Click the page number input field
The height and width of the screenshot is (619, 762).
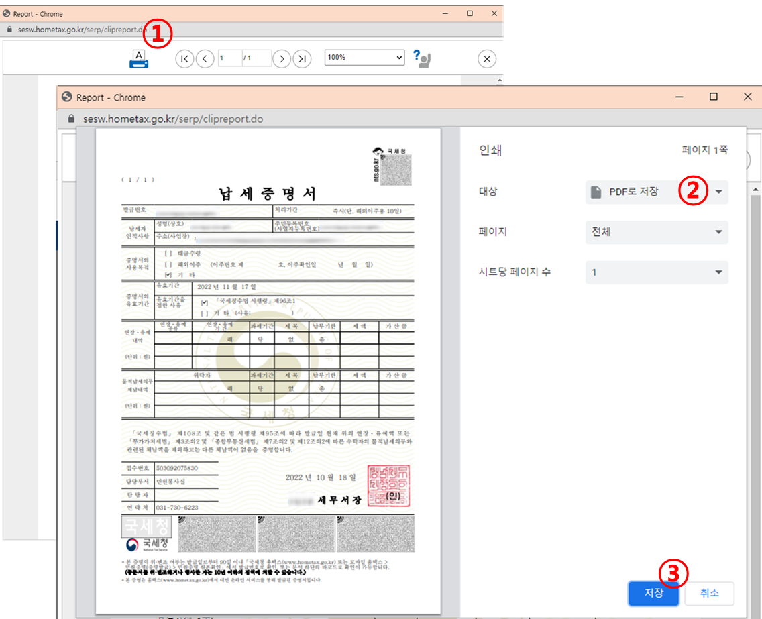(229, 58)
